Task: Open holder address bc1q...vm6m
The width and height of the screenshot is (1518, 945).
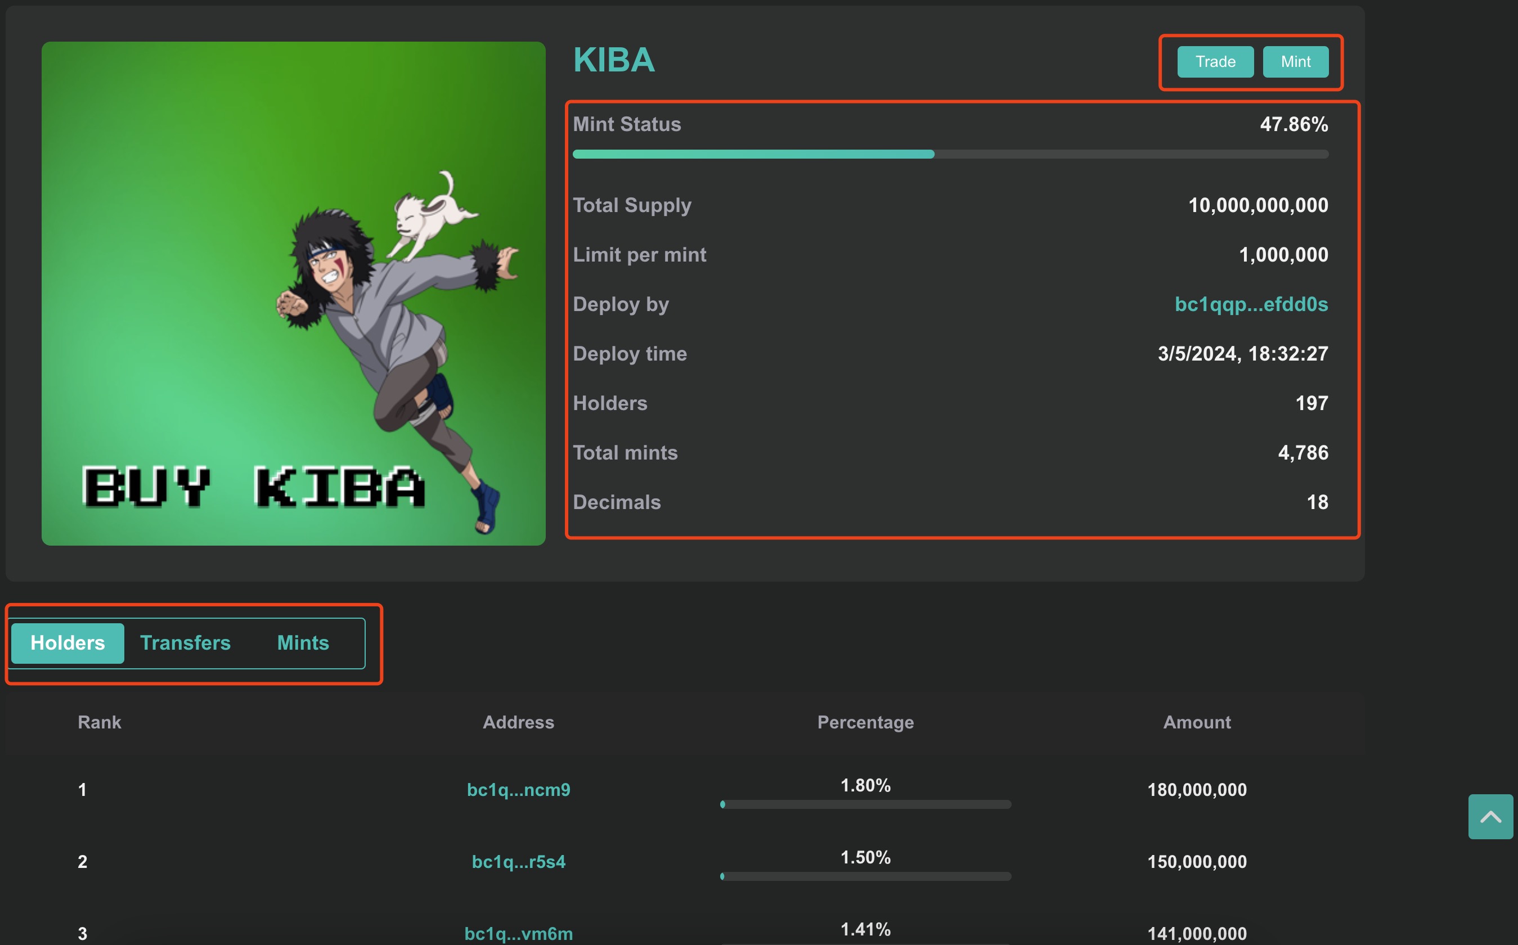Action: [x=518, y=933]
